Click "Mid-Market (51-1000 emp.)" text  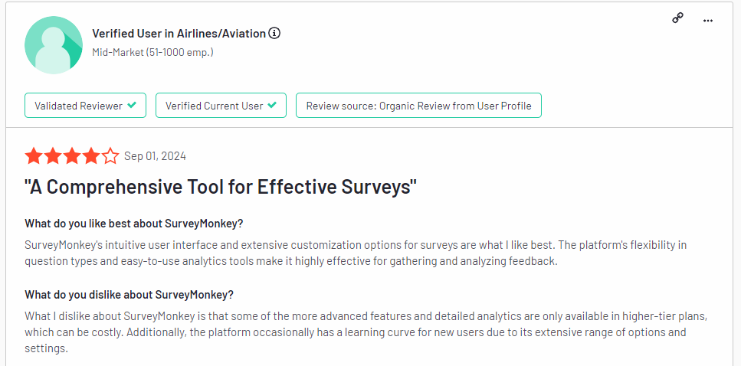[152, 52]
